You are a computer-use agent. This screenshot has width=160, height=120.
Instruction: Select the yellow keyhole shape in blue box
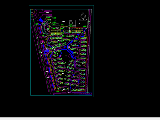coord(84,65)
